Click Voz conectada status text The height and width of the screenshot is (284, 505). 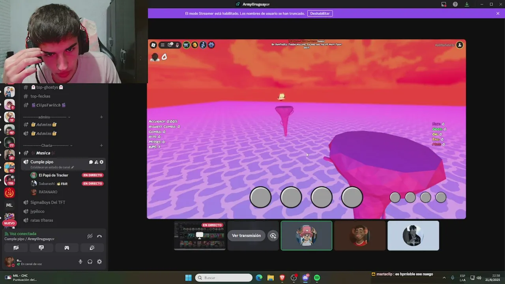pos(23,234)
